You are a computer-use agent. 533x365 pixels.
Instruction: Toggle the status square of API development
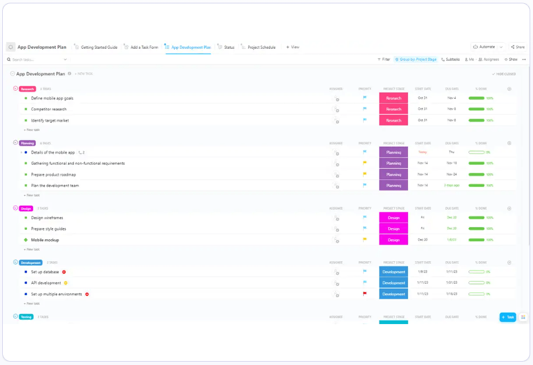click(x=26, y=283)
